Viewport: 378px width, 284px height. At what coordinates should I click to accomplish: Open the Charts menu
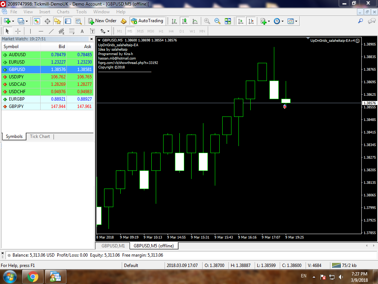tap(63, 12)
